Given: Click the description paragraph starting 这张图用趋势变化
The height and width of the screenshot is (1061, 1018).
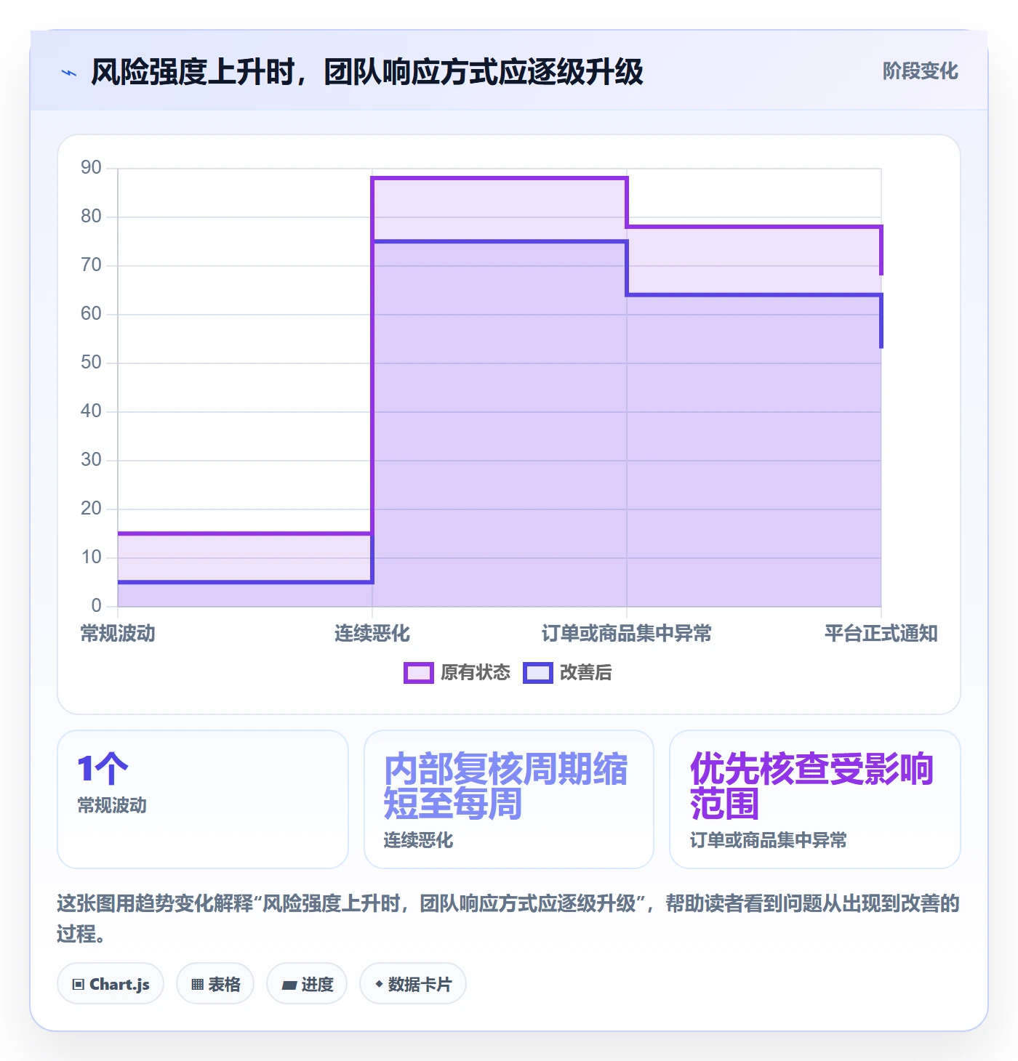Looking at the screenshot, I should (508, 919).
